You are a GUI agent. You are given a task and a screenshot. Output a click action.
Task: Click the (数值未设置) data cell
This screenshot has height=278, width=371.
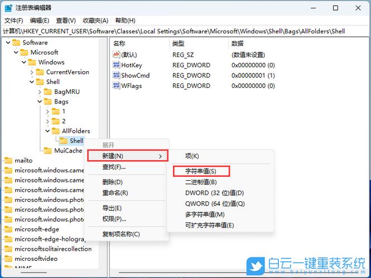[x=248, y=54]
